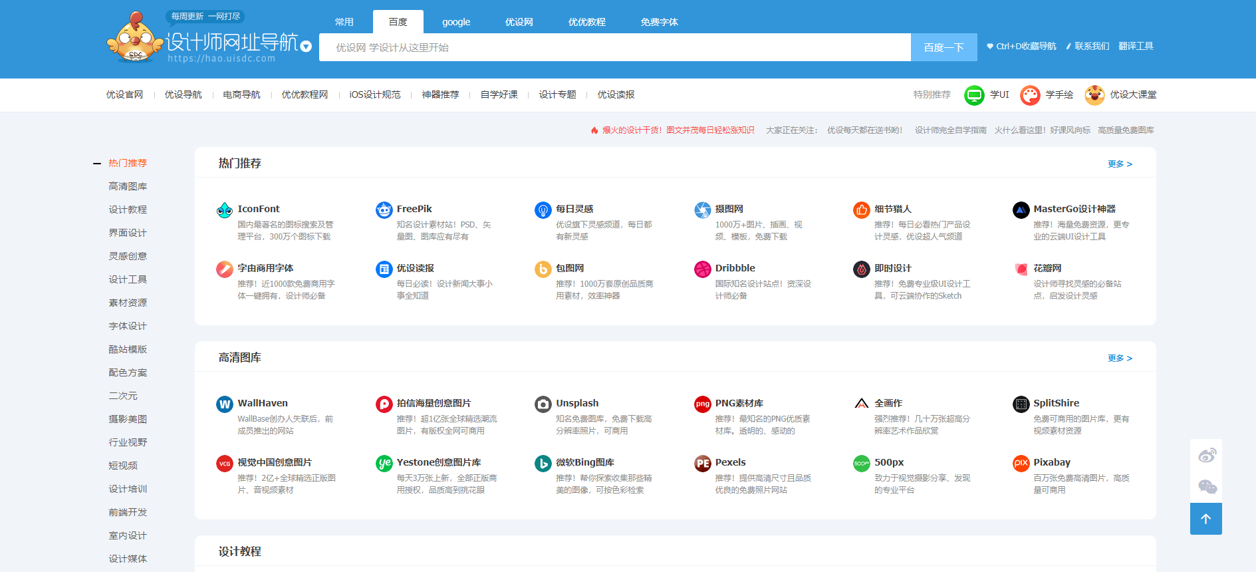Screen dimensions: 1256x572
Task: Focus the 优设网 search input field
Action: coord(615,47)
